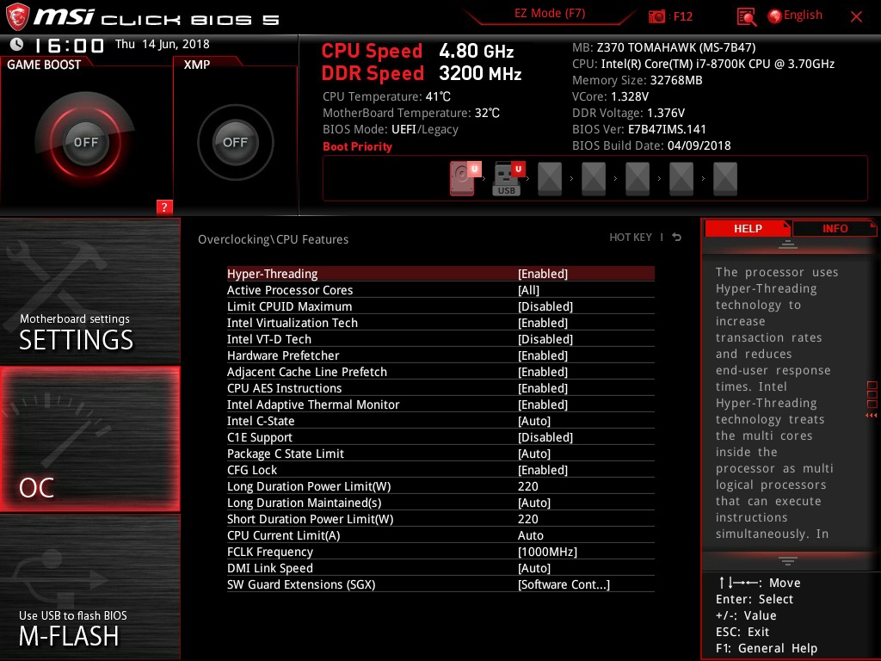Switch to EZ Mode (F7)
This screenshot has width=881, height=661.
pyautogui.click(x=550, y=13)
